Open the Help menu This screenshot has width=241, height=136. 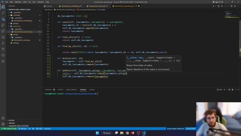pyautogui.click(x=47, y=2)
